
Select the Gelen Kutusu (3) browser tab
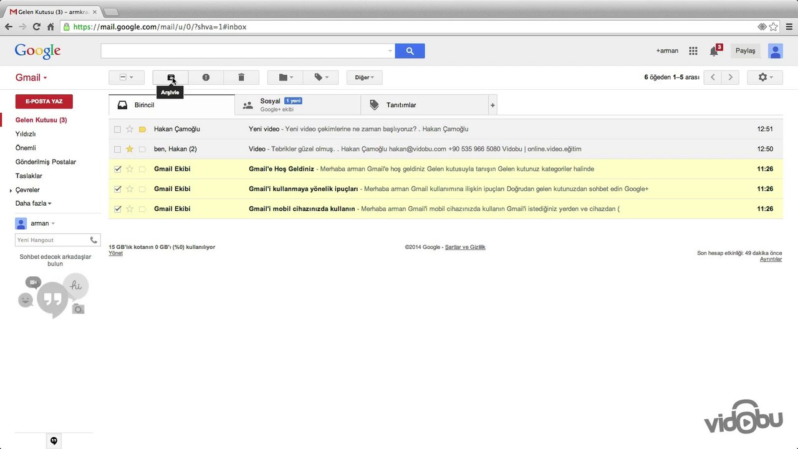[x=53, y=11]
